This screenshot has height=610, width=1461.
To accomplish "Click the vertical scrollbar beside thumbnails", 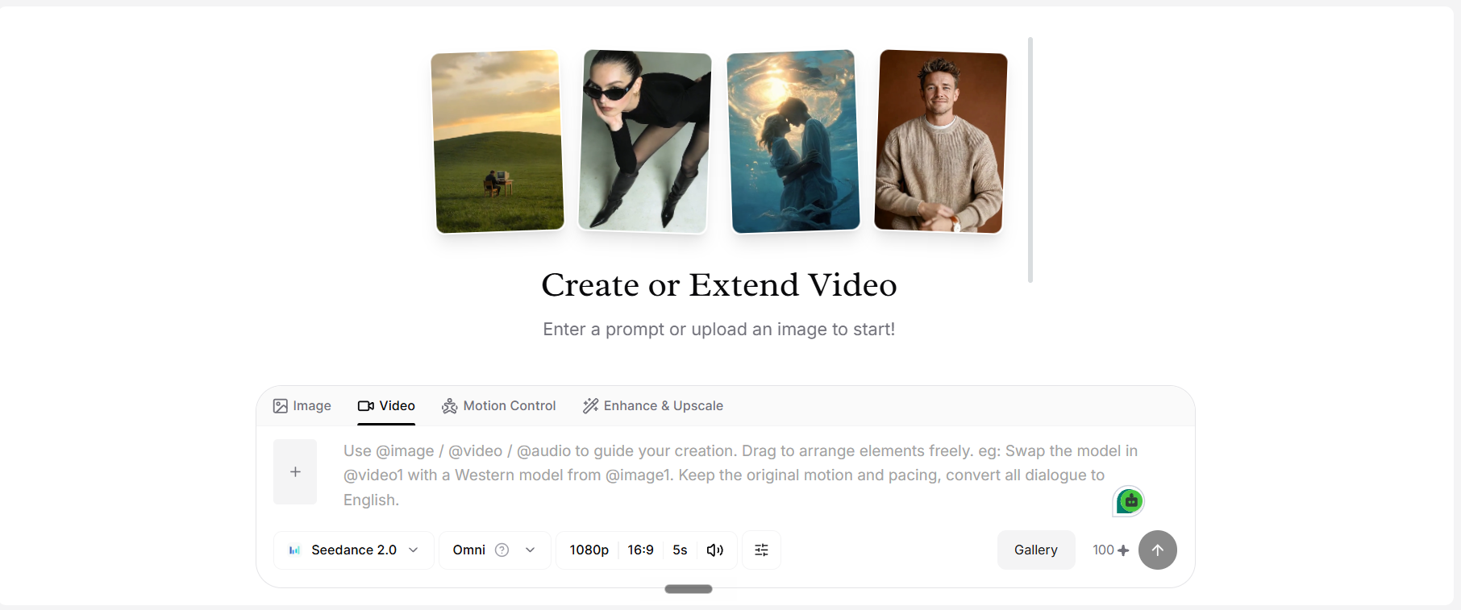I will tap(1030, 160).
